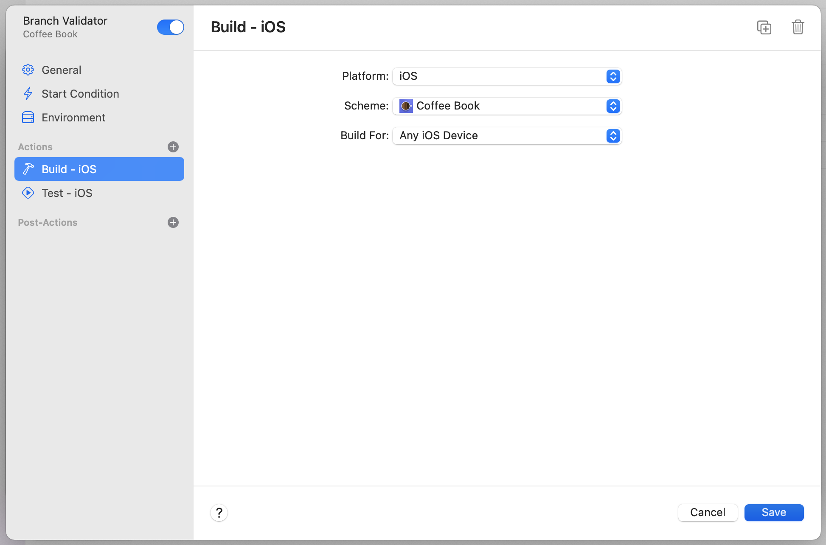Click the Build - iOS hammer icon
Screen dimensions: 826x545
coord(28,169)
